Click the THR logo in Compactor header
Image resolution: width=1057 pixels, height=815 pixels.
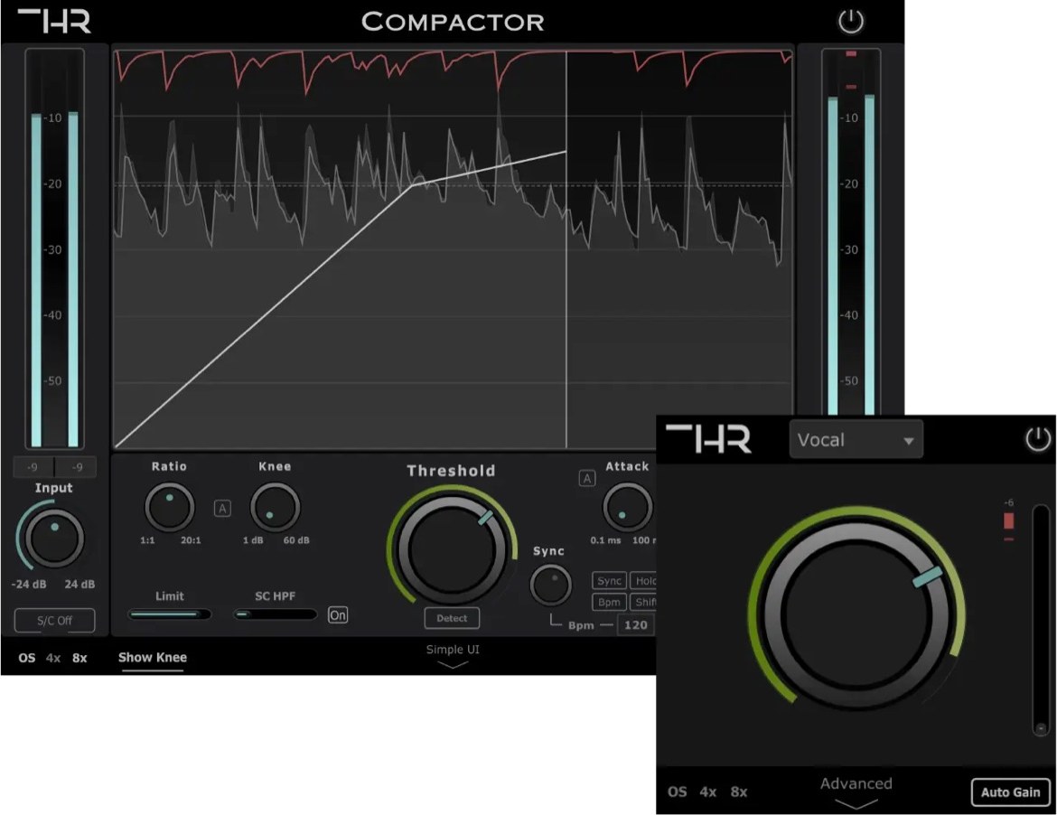(54, 21)
